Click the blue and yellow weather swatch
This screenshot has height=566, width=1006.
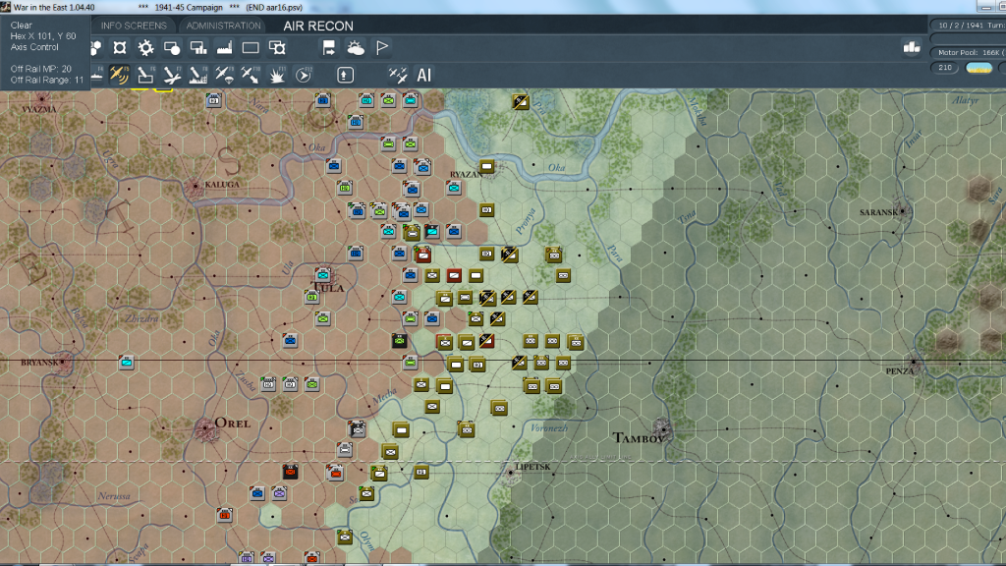click(978, 68)
